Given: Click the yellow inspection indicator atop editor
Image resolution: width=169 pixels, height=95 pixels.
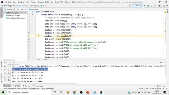Looking at the screenshot, I should tap(165, 12).
